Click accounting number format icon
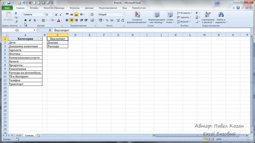 pos(100,20)
